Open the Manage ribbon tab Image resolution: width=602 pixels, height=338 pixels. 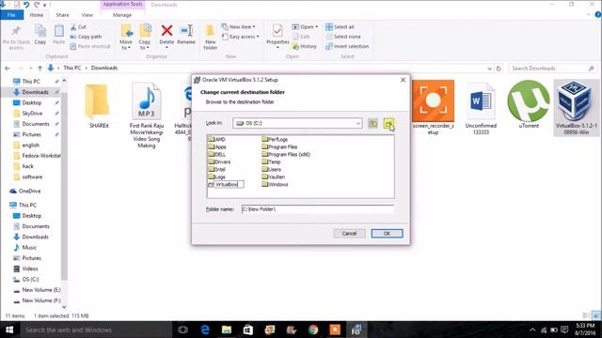pos(122,15)
